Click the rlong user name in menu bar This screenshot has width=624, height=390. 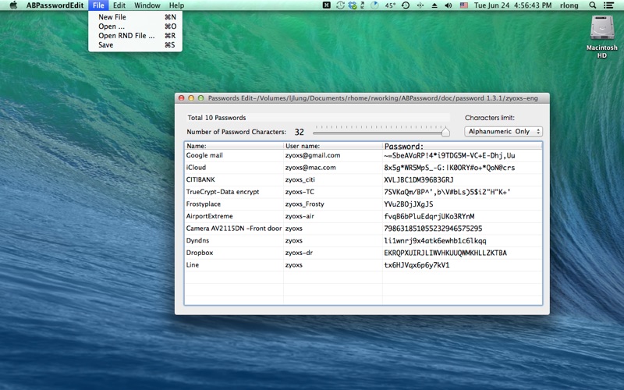tap(569, 5)
